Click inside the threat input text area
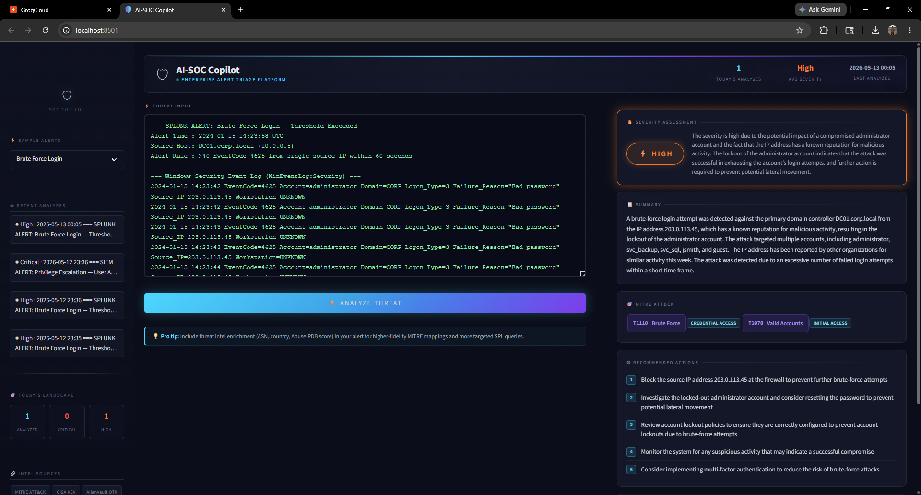Screen dimensions: 921x495 click(365, 196)
